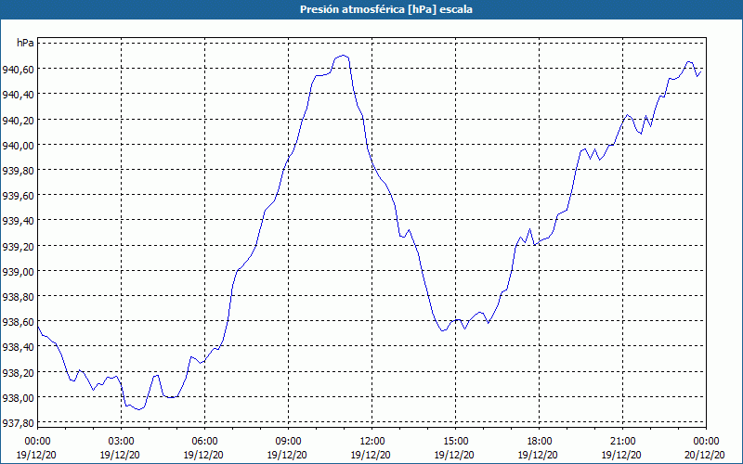Click the 18:00 time label

click(x=540, y=442)
